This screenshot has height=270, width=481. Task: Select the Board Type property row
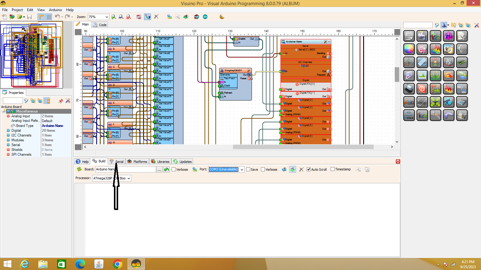[x=25, y=126]
